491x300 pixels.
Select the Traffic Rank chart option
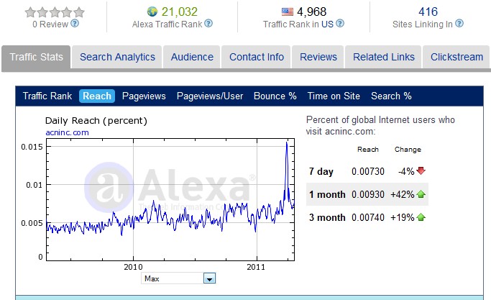pyautogui.click(x=47, y=96)
